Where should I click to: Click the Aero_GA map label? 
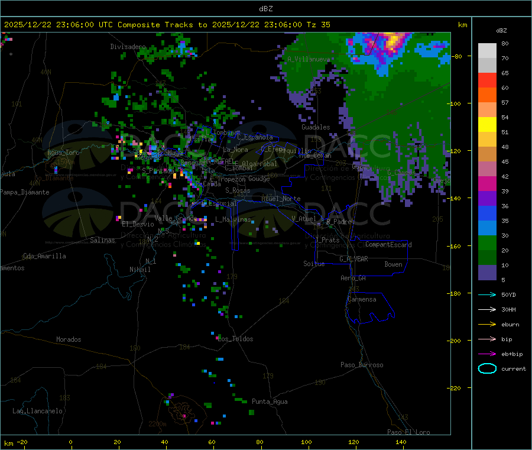(353, 278)
